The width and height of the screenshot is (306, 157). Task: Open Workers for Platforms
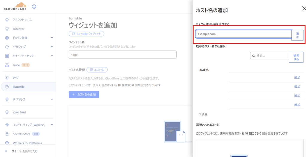click(27, 143)
